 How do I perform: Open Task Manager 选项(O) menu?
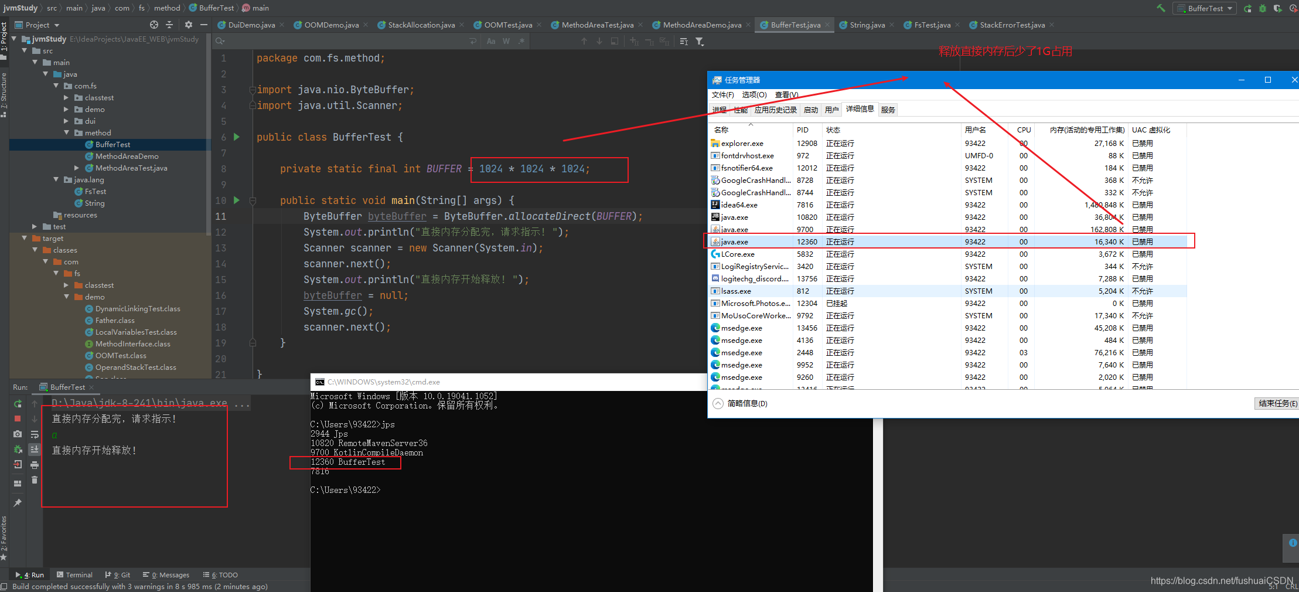click(754, 94)
